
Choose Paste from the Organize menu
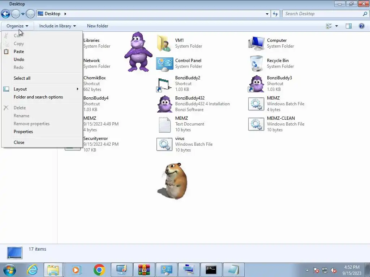(x=42, y=51)
